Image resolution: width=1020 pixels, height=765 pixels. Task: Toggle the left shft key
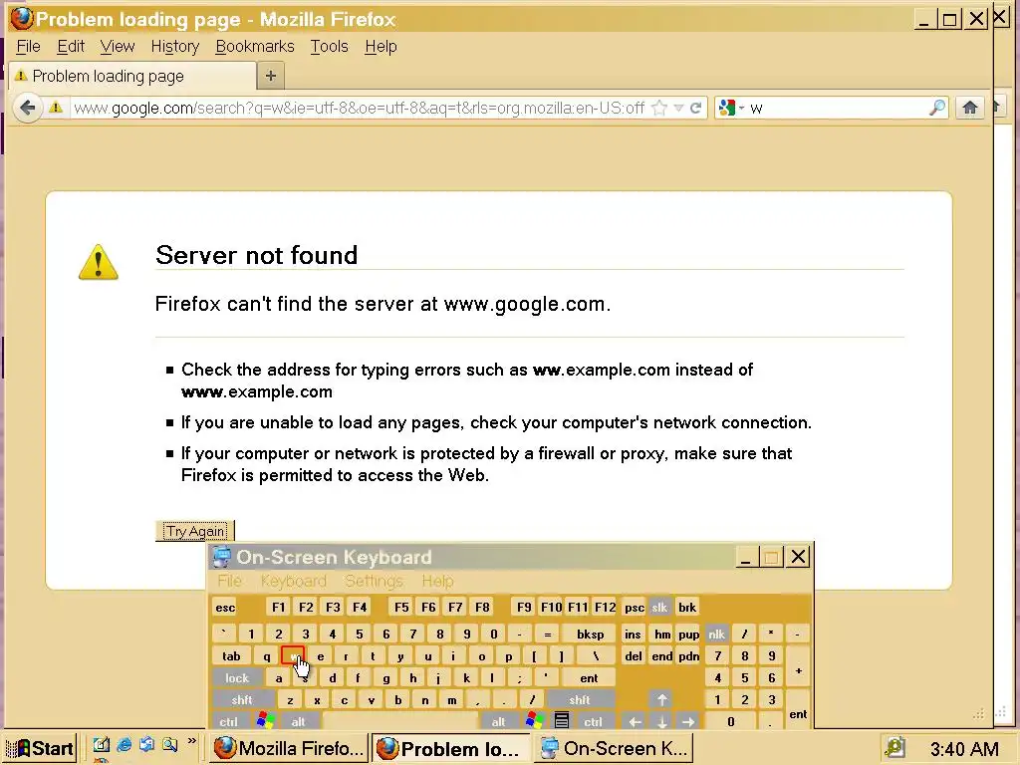click(x=241, y=700)
